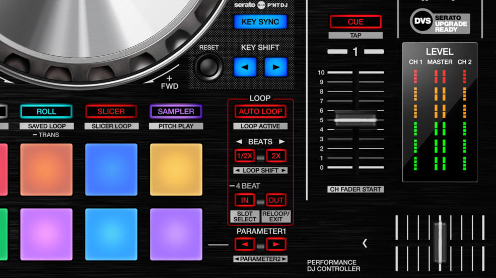496x278 pixels.
Task: Tap the orange performance pad
Action: [x=46, y=169]
